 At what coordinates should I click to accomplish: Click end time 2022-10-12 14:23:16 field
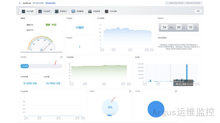coord(193,3)
